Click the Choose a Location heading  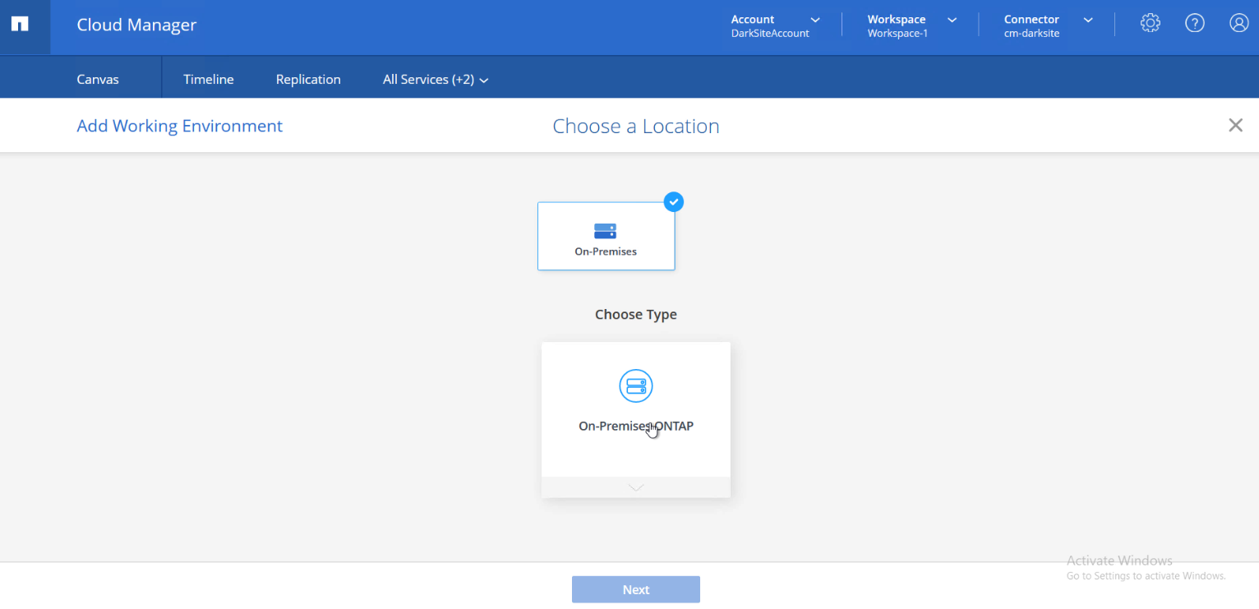coord(636,126)
